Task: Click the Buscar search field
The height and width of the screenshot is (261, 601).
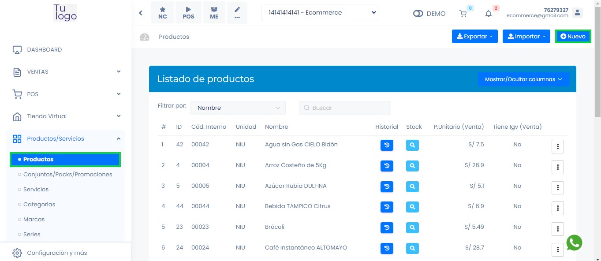Action: tap(345, 108)
